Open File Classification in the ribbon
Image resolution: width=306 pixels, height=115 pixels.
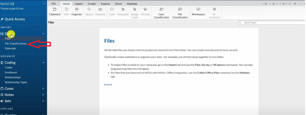[180, 13]
